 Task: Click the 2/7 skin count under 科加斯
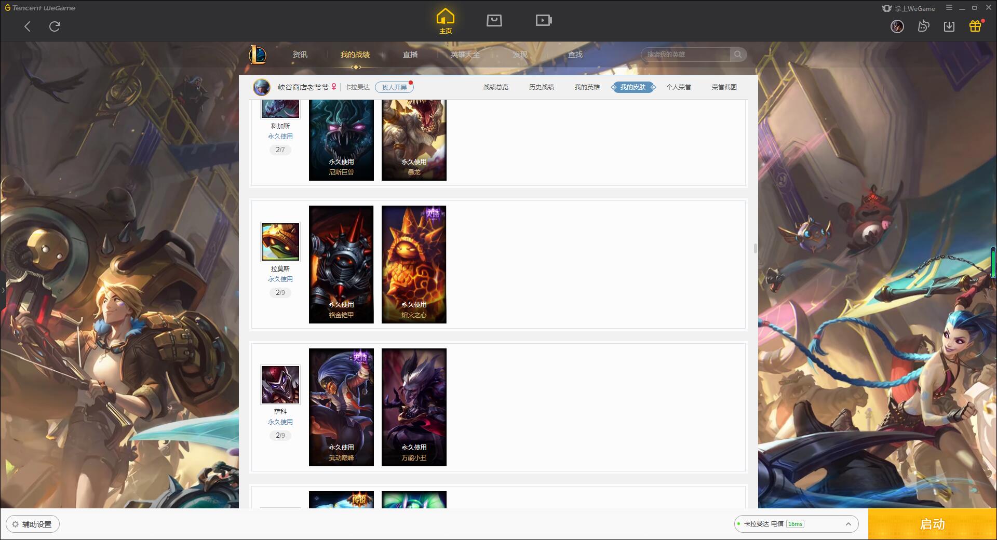[x=280, y=150]
